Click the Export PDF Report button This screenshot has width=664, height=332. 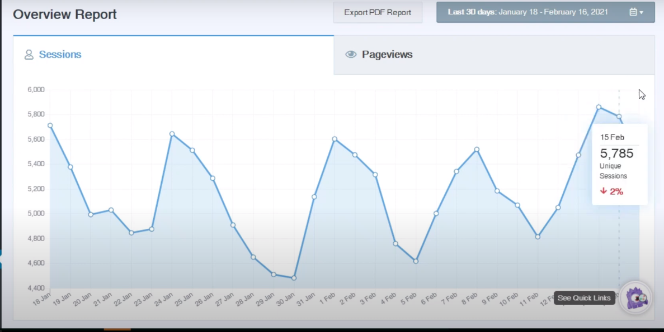(378, 12)
